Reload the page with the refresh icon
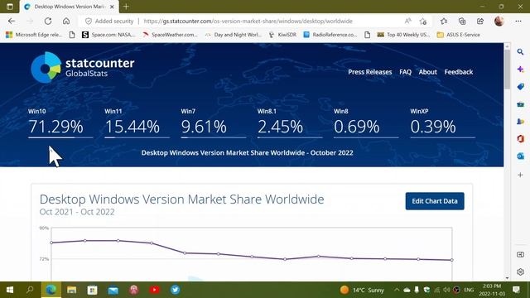 coord(48,21)
